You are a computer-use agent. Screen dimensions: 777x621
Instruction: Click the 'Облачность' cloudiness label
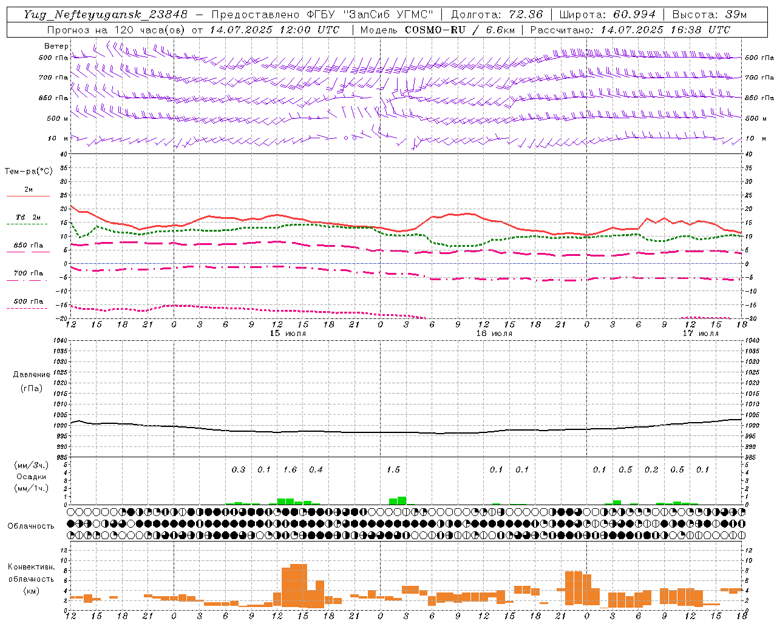click(31, 526)
